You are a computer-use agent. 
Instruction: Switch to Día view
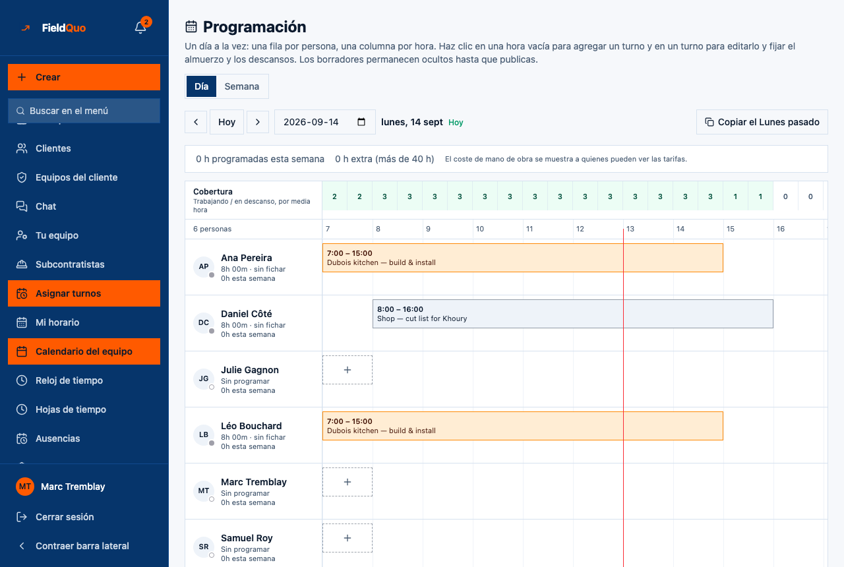click(x=201, y=86)
